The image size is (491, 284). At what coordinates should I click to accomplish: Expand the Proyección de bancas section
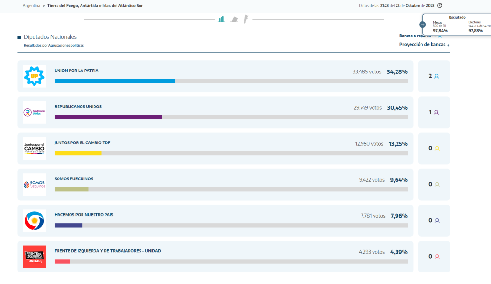coord(424,45)
